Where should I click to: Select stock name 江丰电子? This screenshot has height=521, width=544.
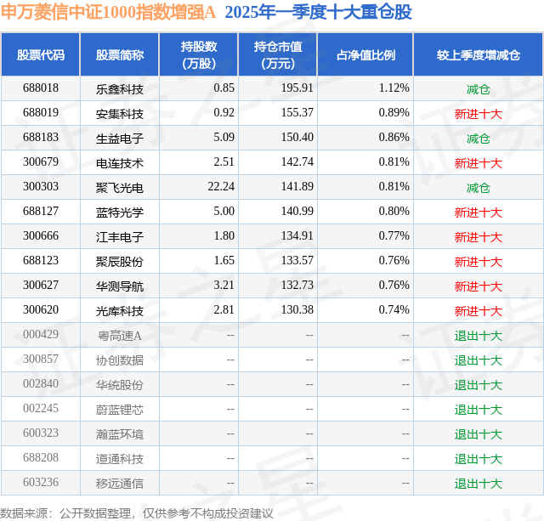[120, 237]
